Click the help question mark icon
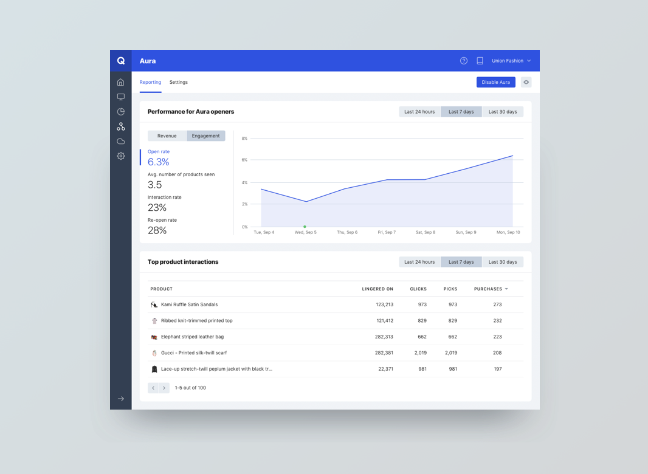 [x=464, y=61]
